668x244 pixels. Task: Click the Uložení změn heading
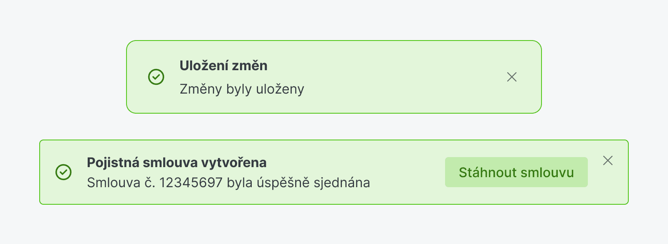(x=223, y=66)
